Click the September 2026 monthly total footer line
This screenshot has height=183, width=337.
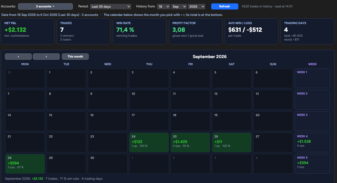click(x=54, y=179)
